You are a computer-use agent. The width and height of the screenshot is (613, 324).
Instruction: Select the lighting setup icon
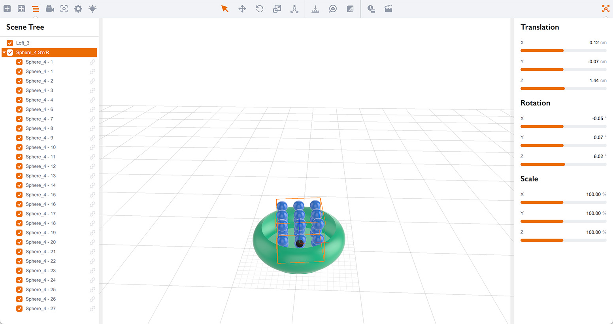(92, 8)
